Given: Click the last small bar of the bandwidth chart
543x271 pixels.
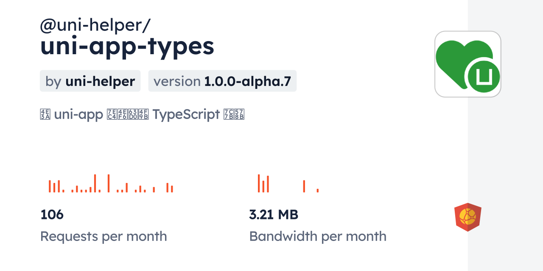Looking at the screenshot, I should 318,191.
